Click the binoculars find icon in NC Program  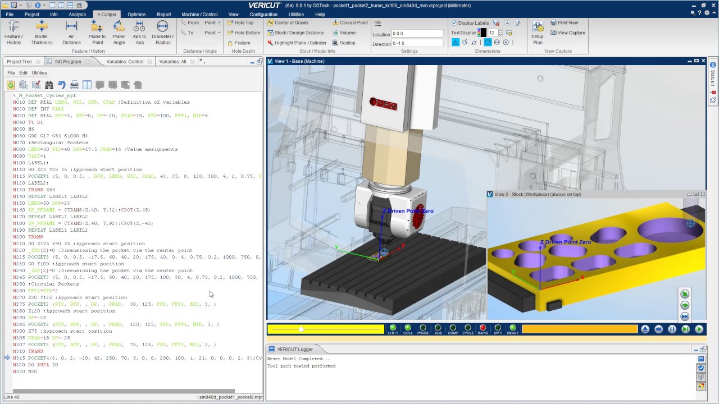pyautogui.click(x=49, y=85)
